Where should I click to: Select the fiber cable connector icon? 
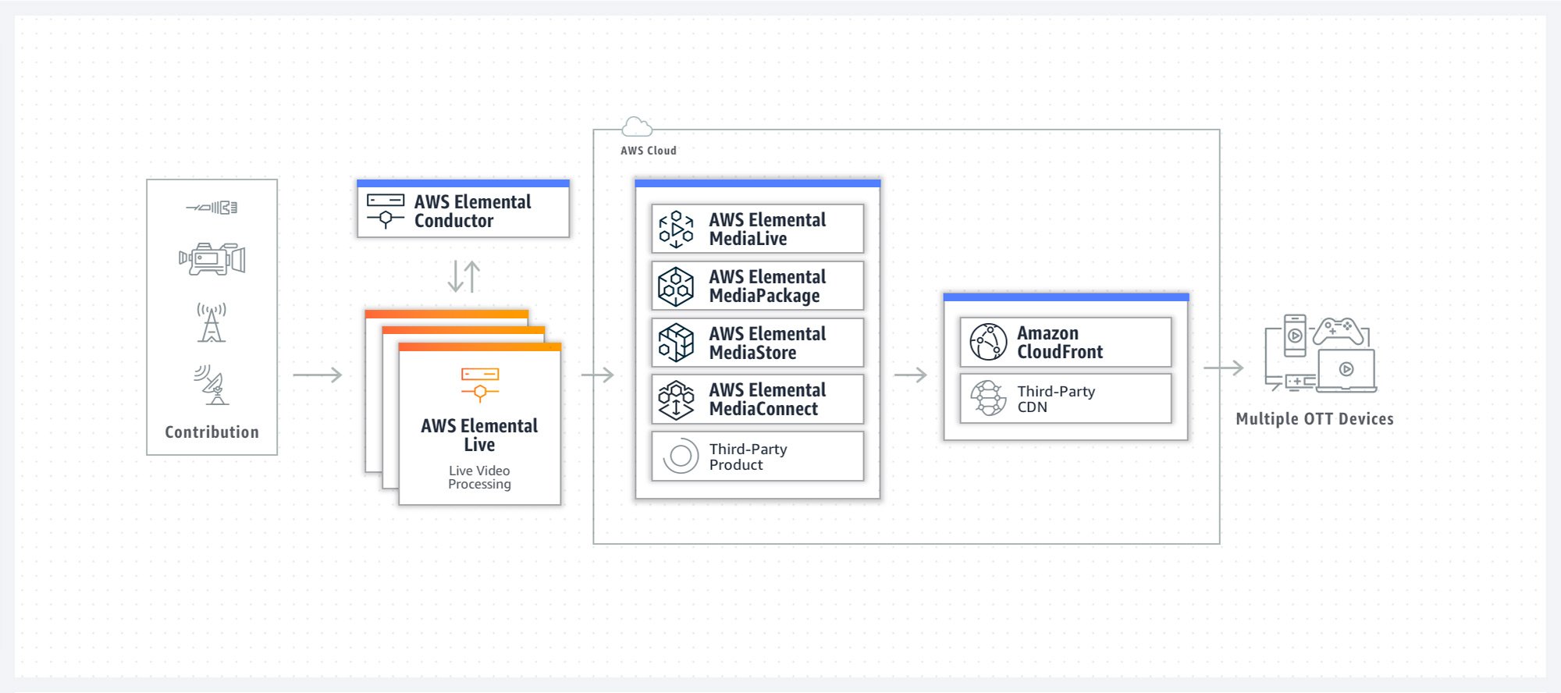(x=212, y=208)
